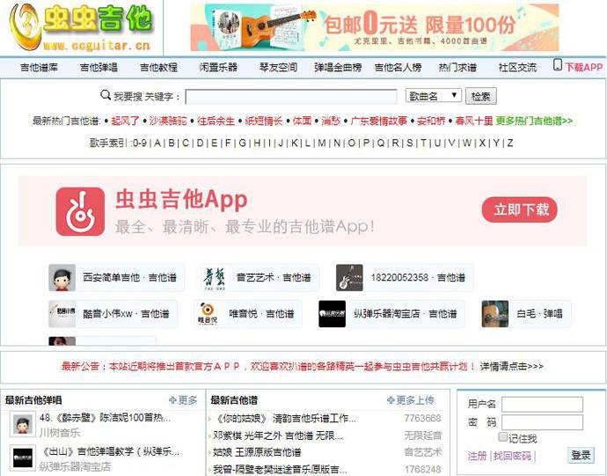Open 音艺艺术 logo thumbnail
Screen dimensions: 607x476
pos(214,278)
